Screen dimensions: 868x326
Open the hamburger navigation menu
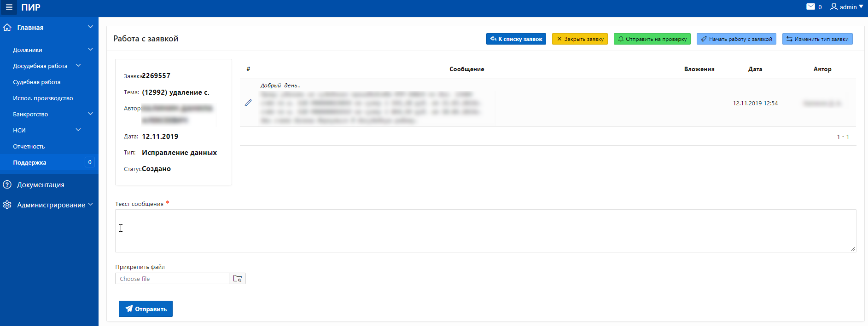pos(9,7)
